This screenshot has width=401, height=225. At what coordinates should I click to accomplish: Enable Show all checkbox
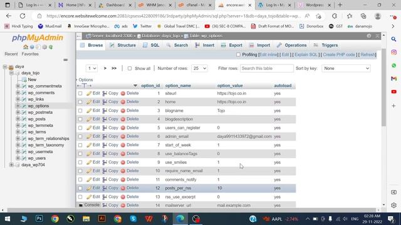point(130,68)
